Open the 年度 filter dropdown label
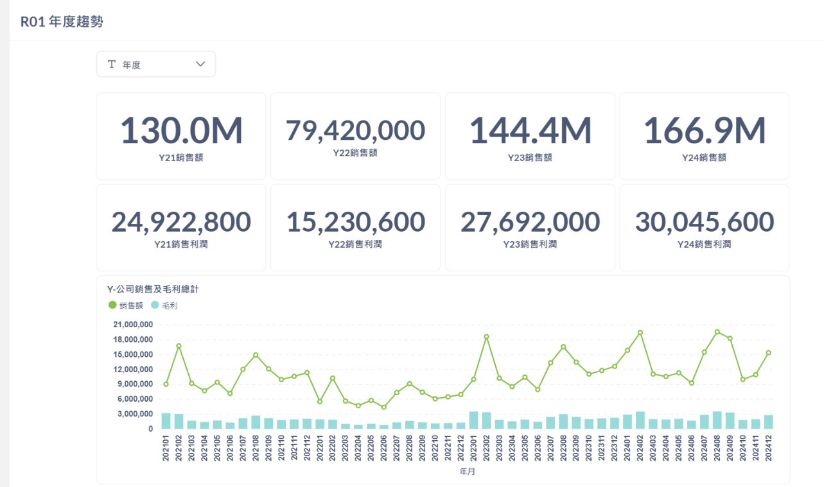824x487 pixels. (132, 65)
